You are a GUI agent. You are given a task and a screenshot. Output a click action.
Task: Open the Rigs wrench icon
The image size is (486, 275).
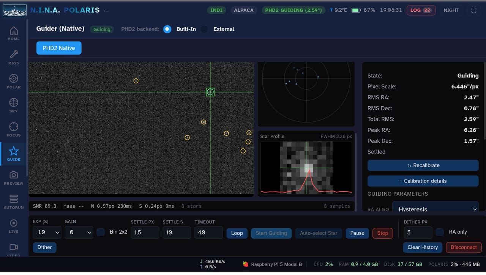[x=14, y=57]
